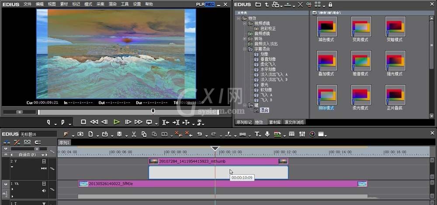Click the Stop square button in player

(83, 122)
